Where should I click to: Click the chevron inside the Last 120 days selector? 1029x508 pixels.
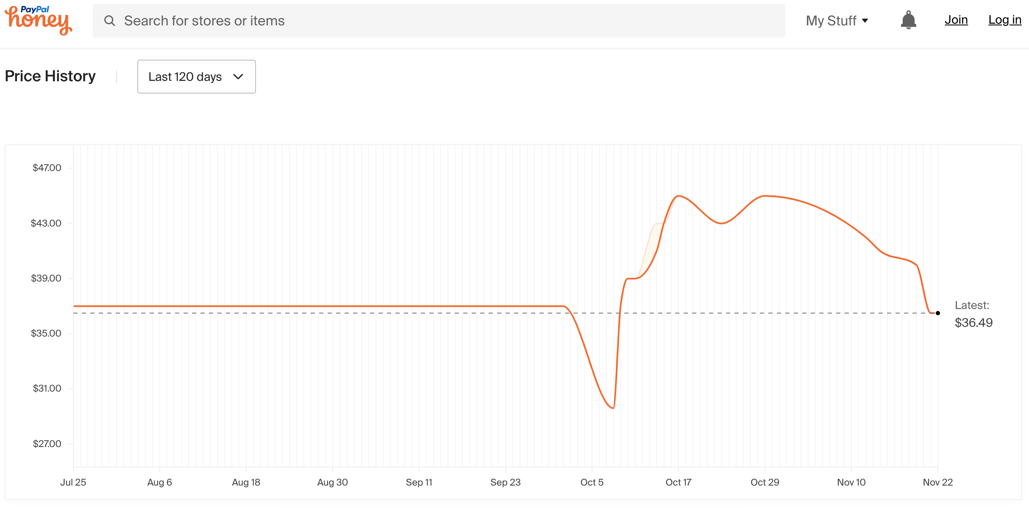tap(238, 77)
